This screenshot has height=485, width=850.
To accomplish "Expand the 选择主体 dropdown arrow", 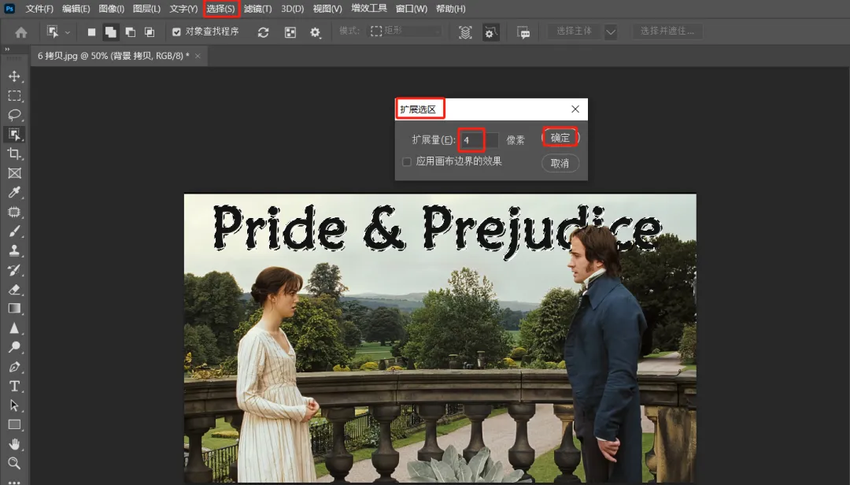I will tap(611, 31).
